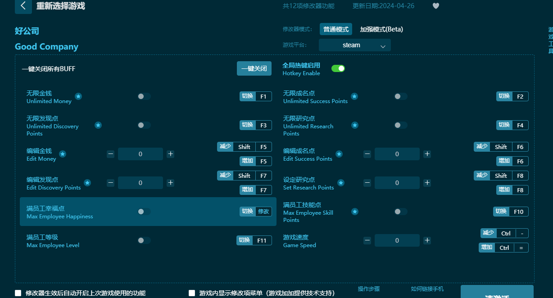
Task: Turn on Max Employee Happiness
Action: click(x=144, y=212)
